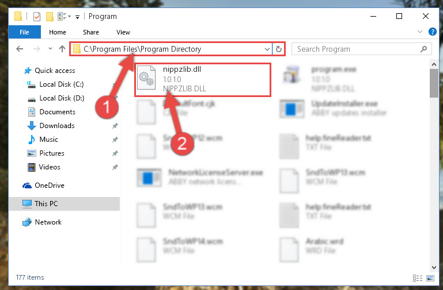
Task: Select the nippzlib.dll file
Action: point(203,80)
